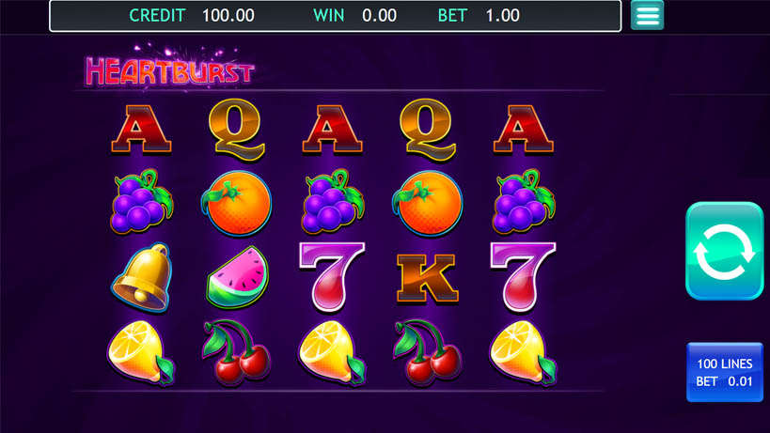Open the hamburger menu

click(647, 15)
